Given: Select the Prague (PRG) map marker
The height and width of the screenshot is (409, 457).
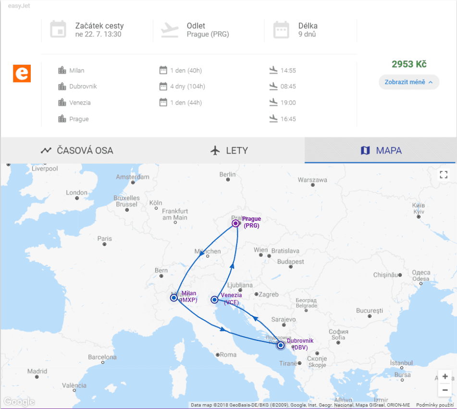Looking at the screenshot, I should [235, 223].
